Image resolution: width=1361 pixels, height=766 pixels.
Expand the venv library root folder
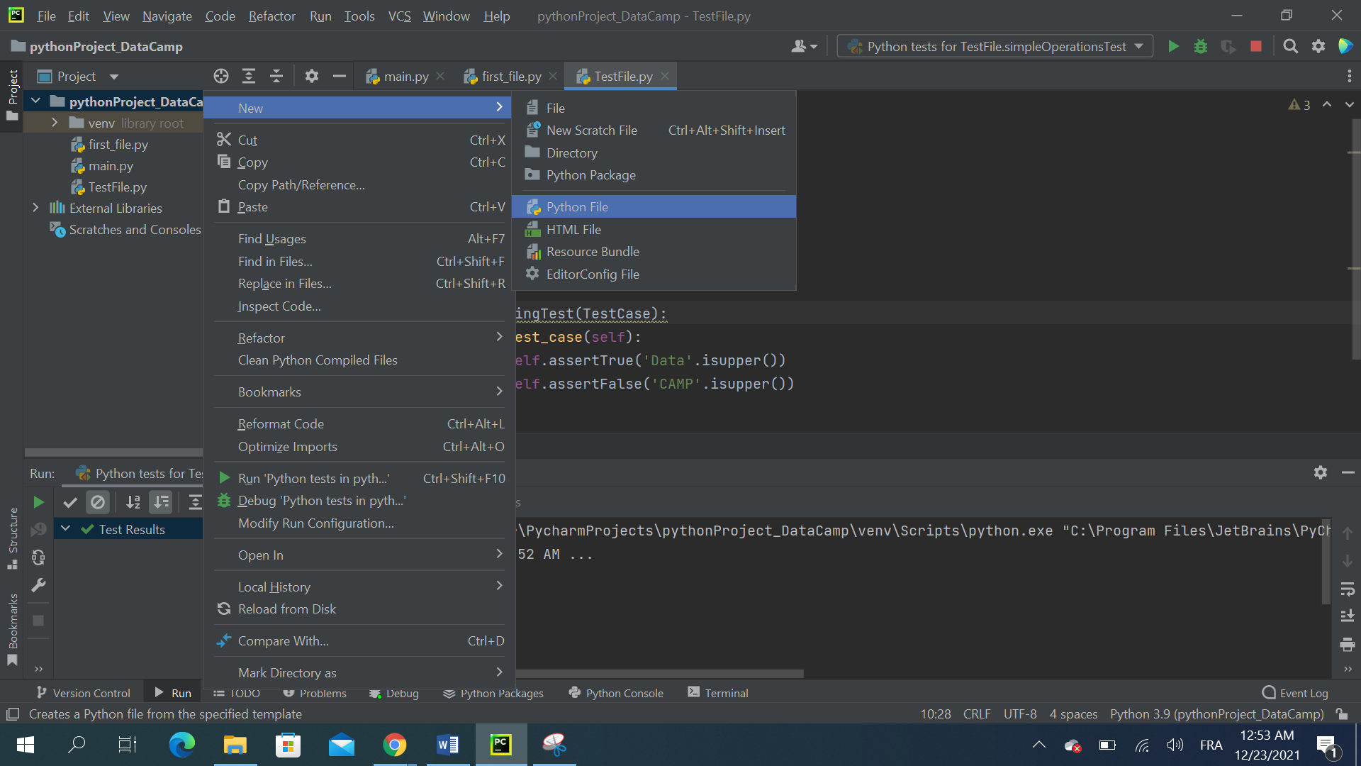[54, 122]
